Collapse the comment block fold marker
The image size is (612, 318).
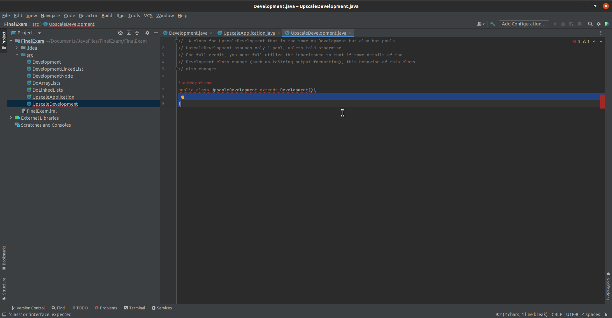point(176,41)
